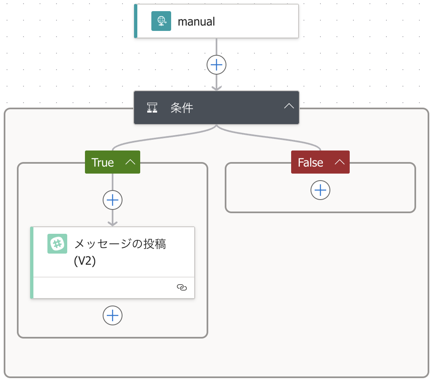Click the red False branch label

(x=311, y=162)
